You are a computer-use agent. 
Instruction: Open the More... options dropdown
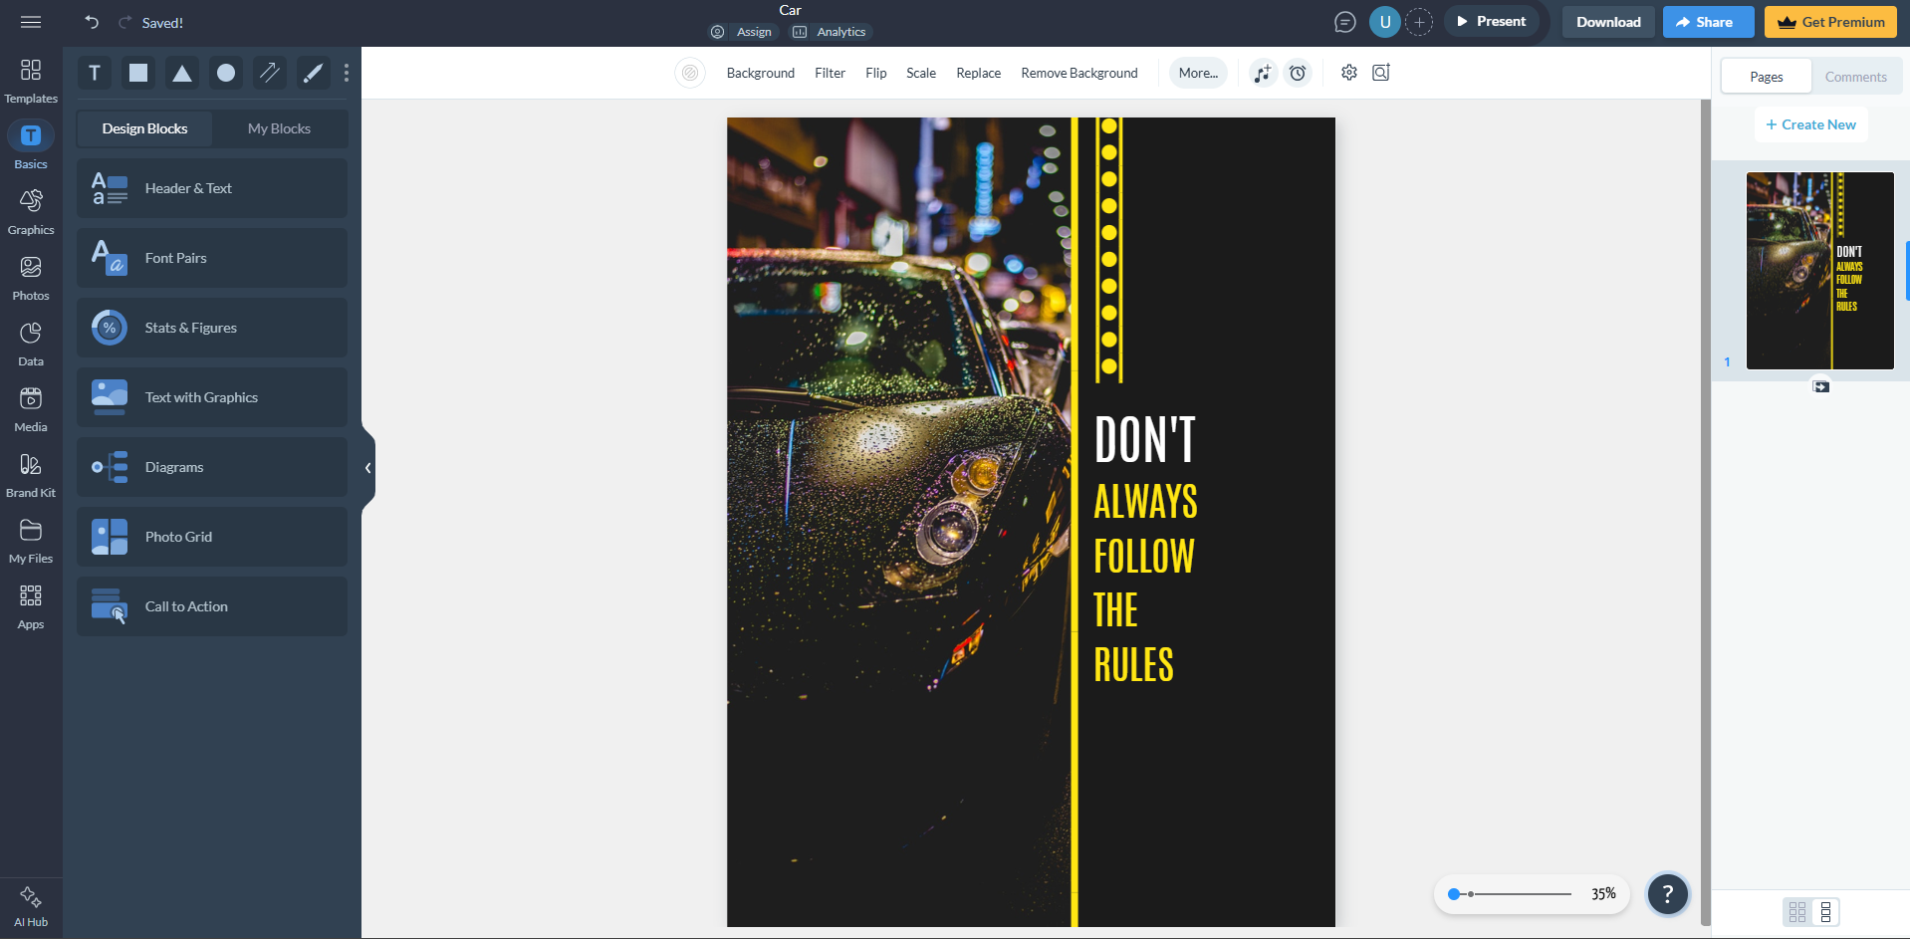[1198, 73]
